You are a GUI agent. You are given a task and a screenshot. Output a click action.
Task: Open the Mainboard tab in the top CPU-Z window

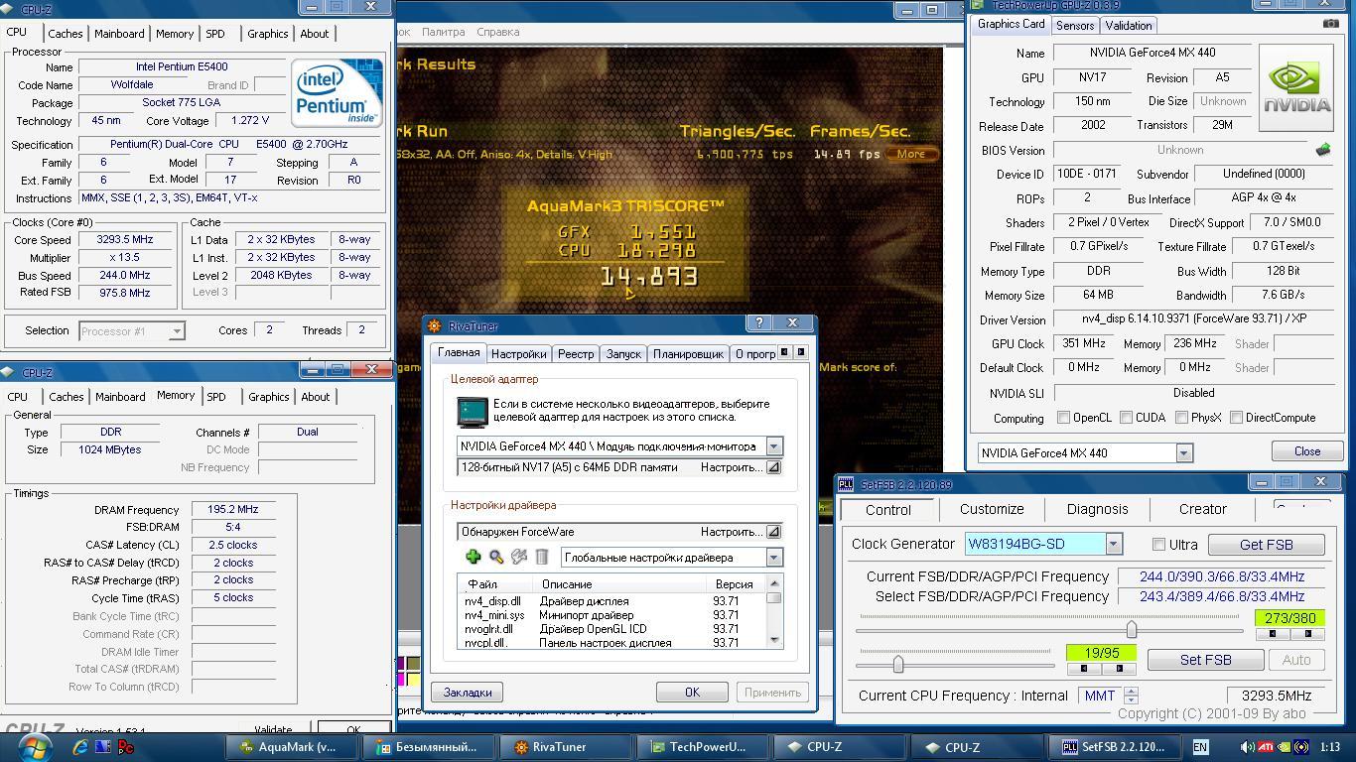(119, 34)
